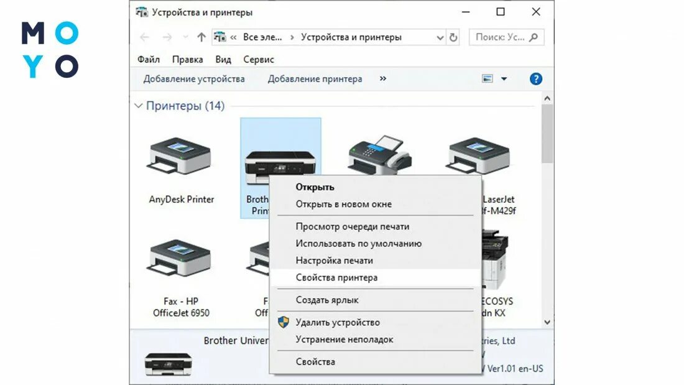The height and width of the screenshot is (385, 684).
Task: Select the Fax - HP OfficeJet 6950 icon
Action: click(x=180, y=257)
